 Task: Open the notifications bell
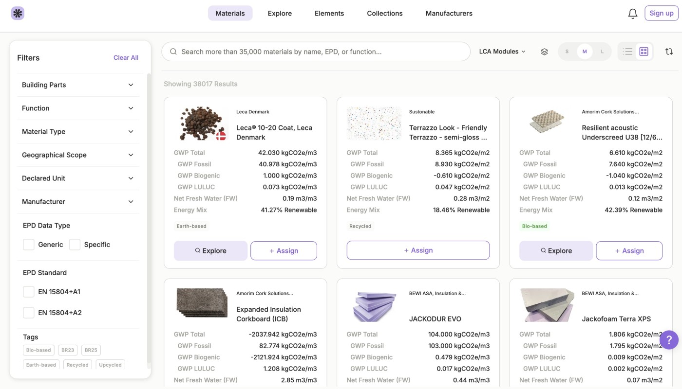pos(632,14)
